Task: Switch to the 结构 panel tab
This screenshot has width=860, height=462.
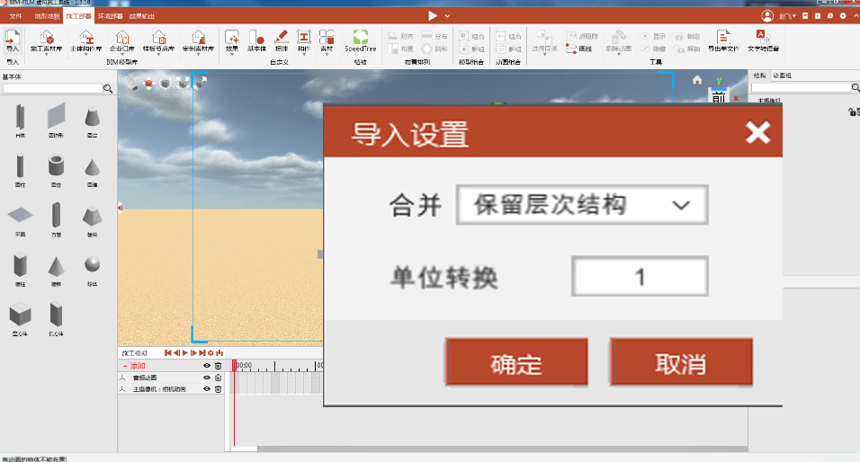Action: (x=759, y=76)
